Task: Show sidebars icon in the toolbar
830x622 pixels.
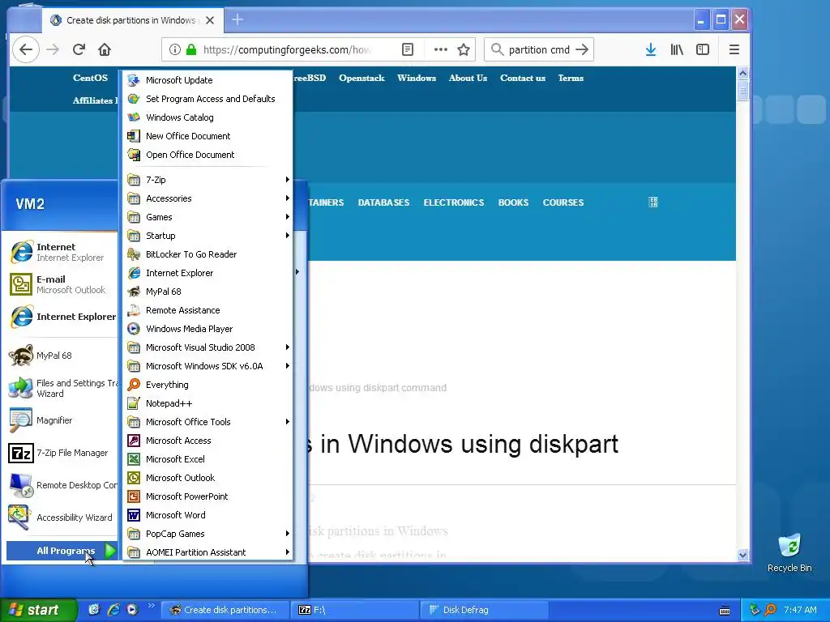Action: point(703,49)
